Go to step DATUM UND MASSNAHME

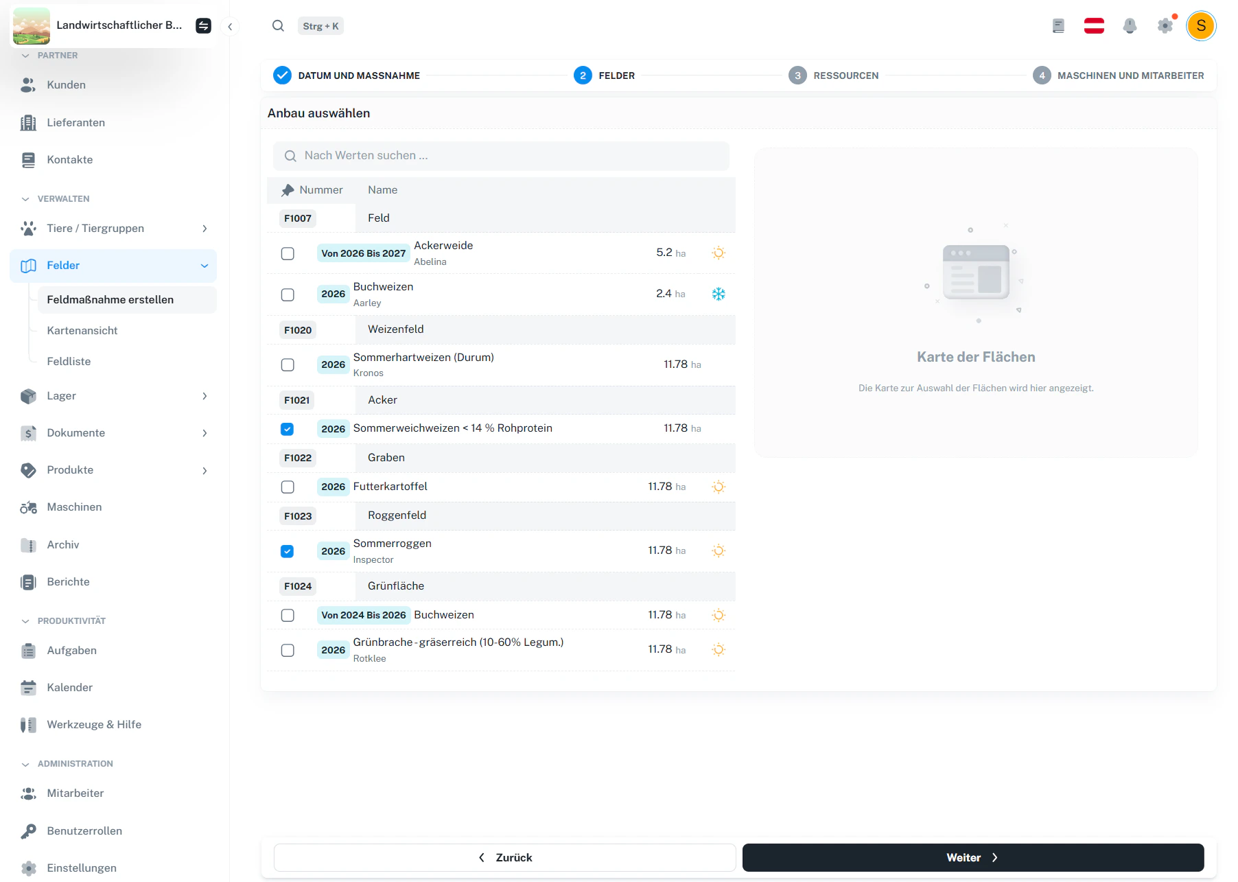pyautogui.click(x=347, y=76)
